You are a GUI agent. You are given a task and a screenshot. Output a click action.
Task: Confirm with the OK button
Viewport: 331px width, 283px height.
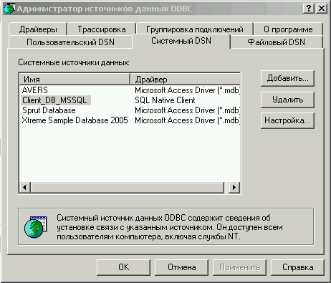(x=124, y=267)
